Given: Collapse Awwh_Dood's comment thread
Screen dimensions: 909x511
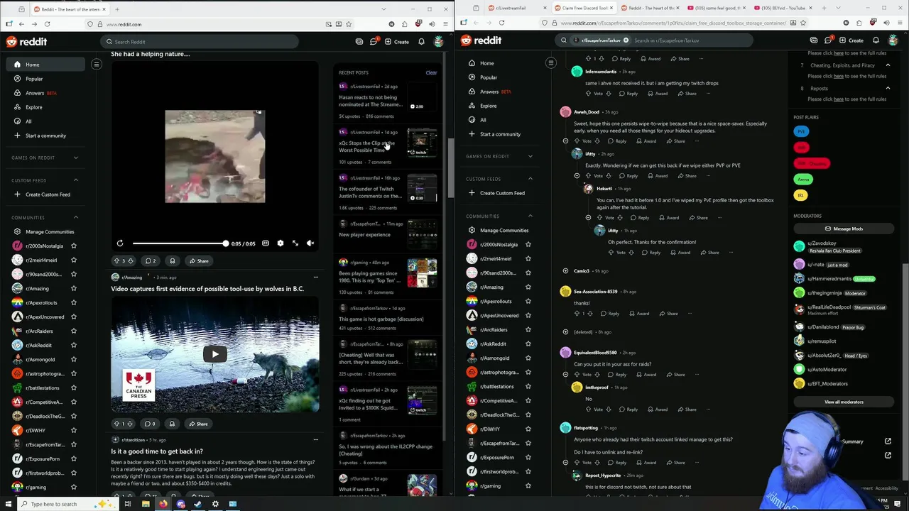Looking at the screenshot, I should pos(565,141).
